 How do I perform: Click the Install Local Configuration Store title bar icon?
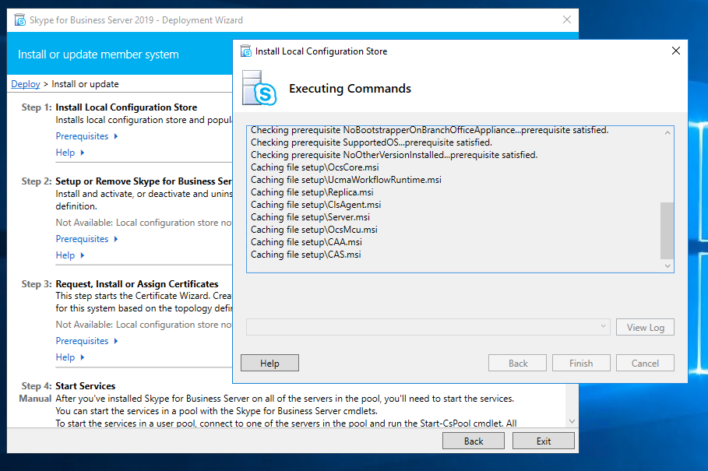[x=245, y=51]
